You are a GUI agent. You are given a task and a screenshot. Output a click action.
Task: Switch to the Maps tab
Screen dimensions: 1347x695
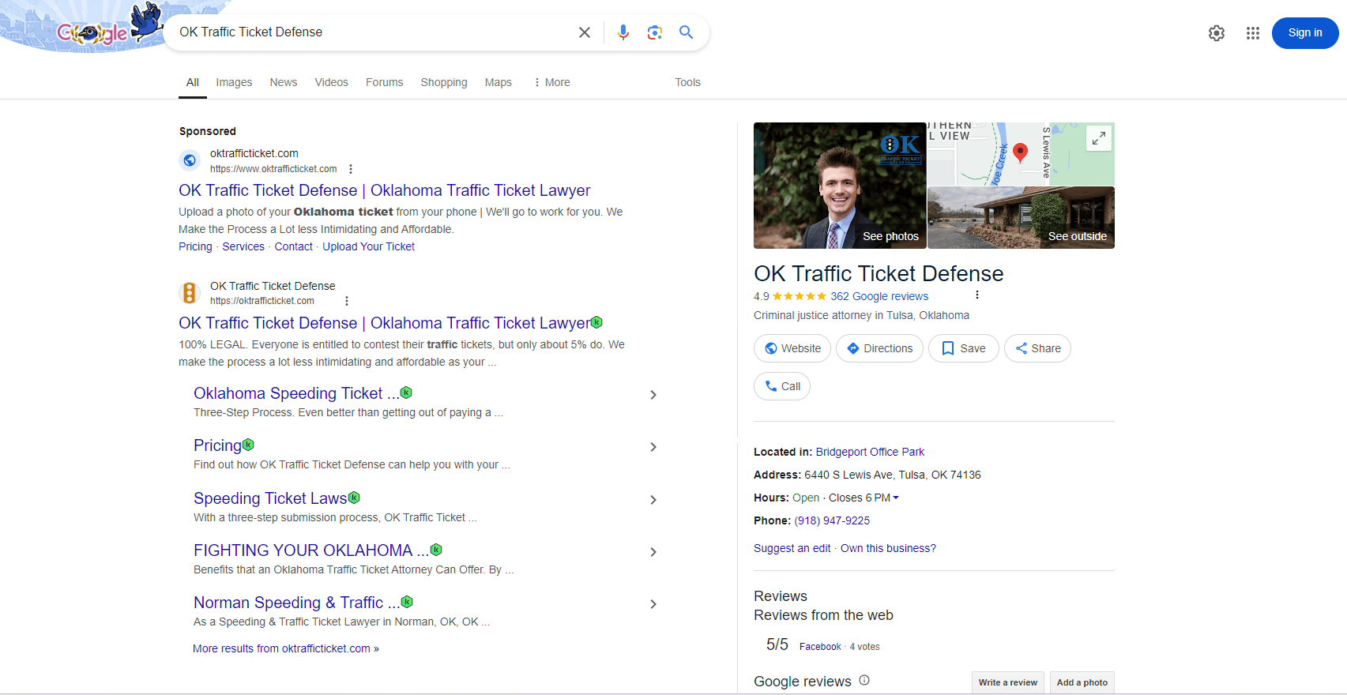(499, 82)
